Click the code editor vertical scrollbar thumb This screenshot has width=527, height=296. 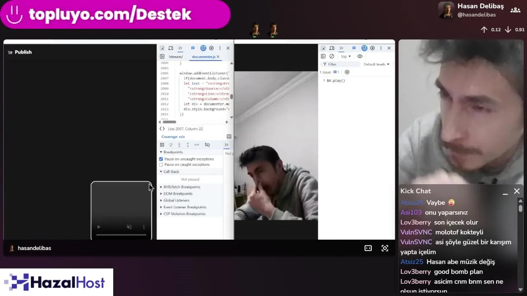pyautogui.click(x=231, y=97)
